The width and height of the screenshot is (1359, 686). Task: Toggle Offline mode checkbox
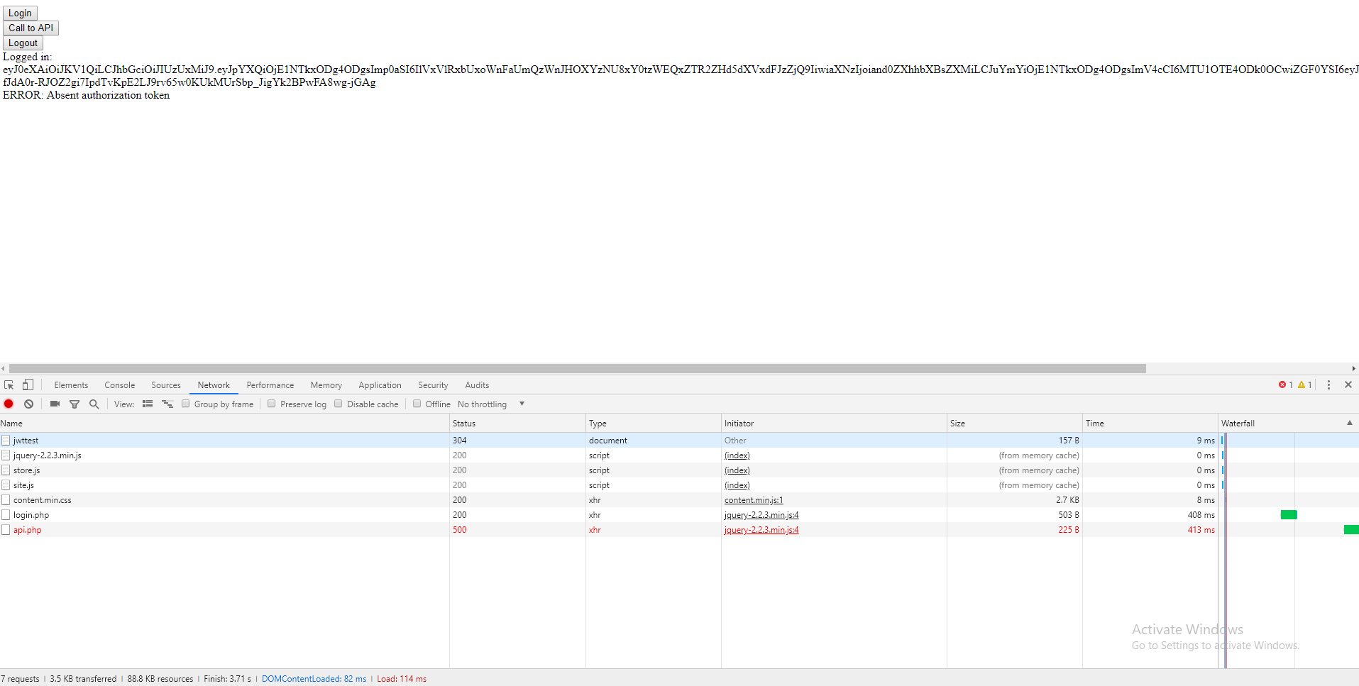pyautogui.click(x=417, y=404)
